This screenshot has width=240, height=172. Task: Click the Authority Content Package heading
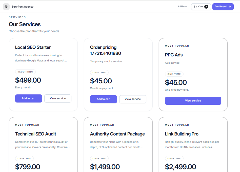coord(117,134)
